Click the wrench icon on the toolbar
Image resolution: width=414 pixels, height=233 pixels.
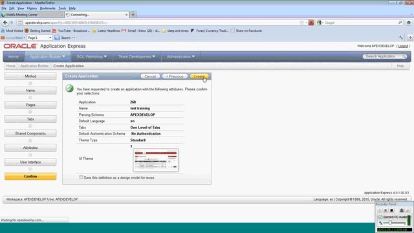click(401, 38)
